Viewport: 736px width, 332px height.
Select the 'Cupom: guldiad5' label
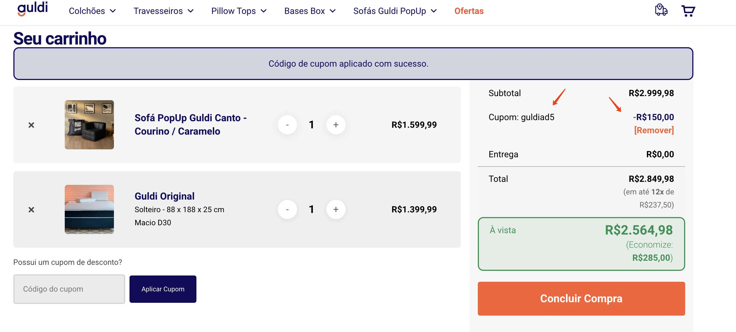(521, 117)
